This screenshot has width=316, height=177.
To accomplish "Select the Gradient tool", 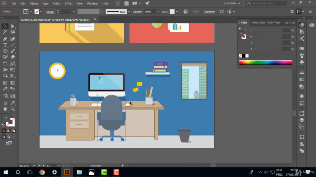I will (13, 83).
